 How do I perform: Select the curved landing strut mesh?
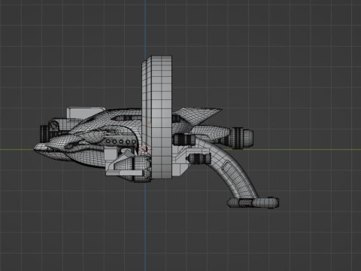(229, 169)
